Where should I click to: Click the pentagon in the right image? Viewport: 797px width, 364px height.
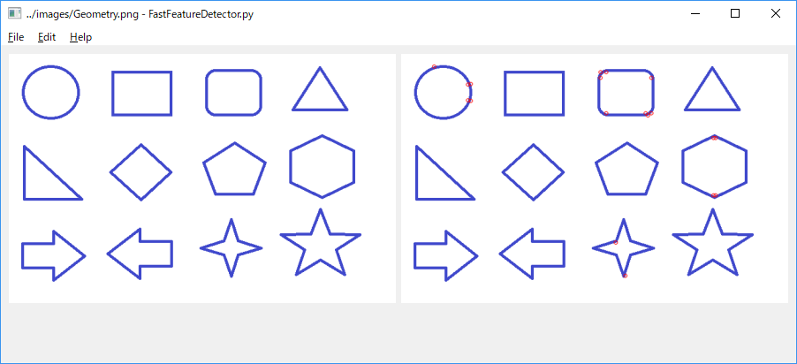(626, 169)
